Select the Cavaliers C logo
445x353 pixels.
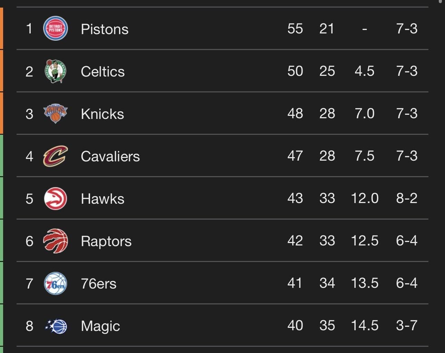[x=55, y=156]
